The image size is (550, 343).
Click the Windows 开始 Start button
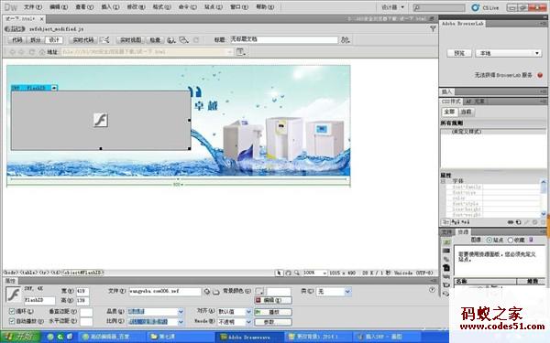pyautogui.click(x=22, y=337)
